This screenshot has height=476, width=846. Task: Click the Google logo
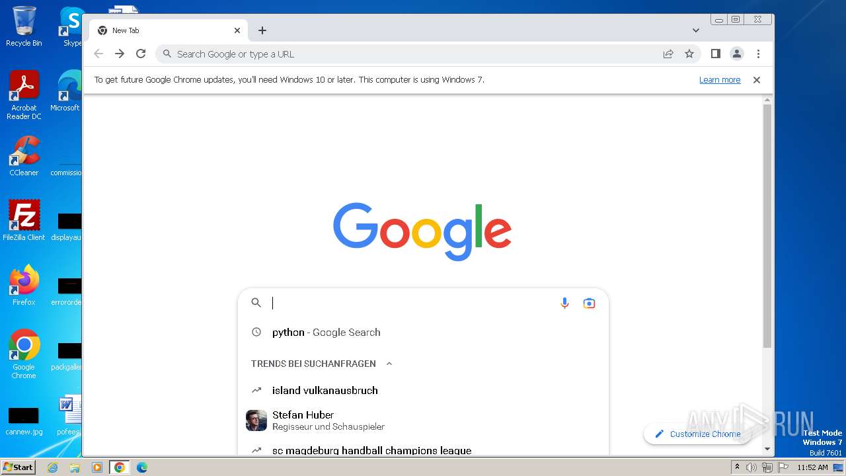(x=422, y=231)
